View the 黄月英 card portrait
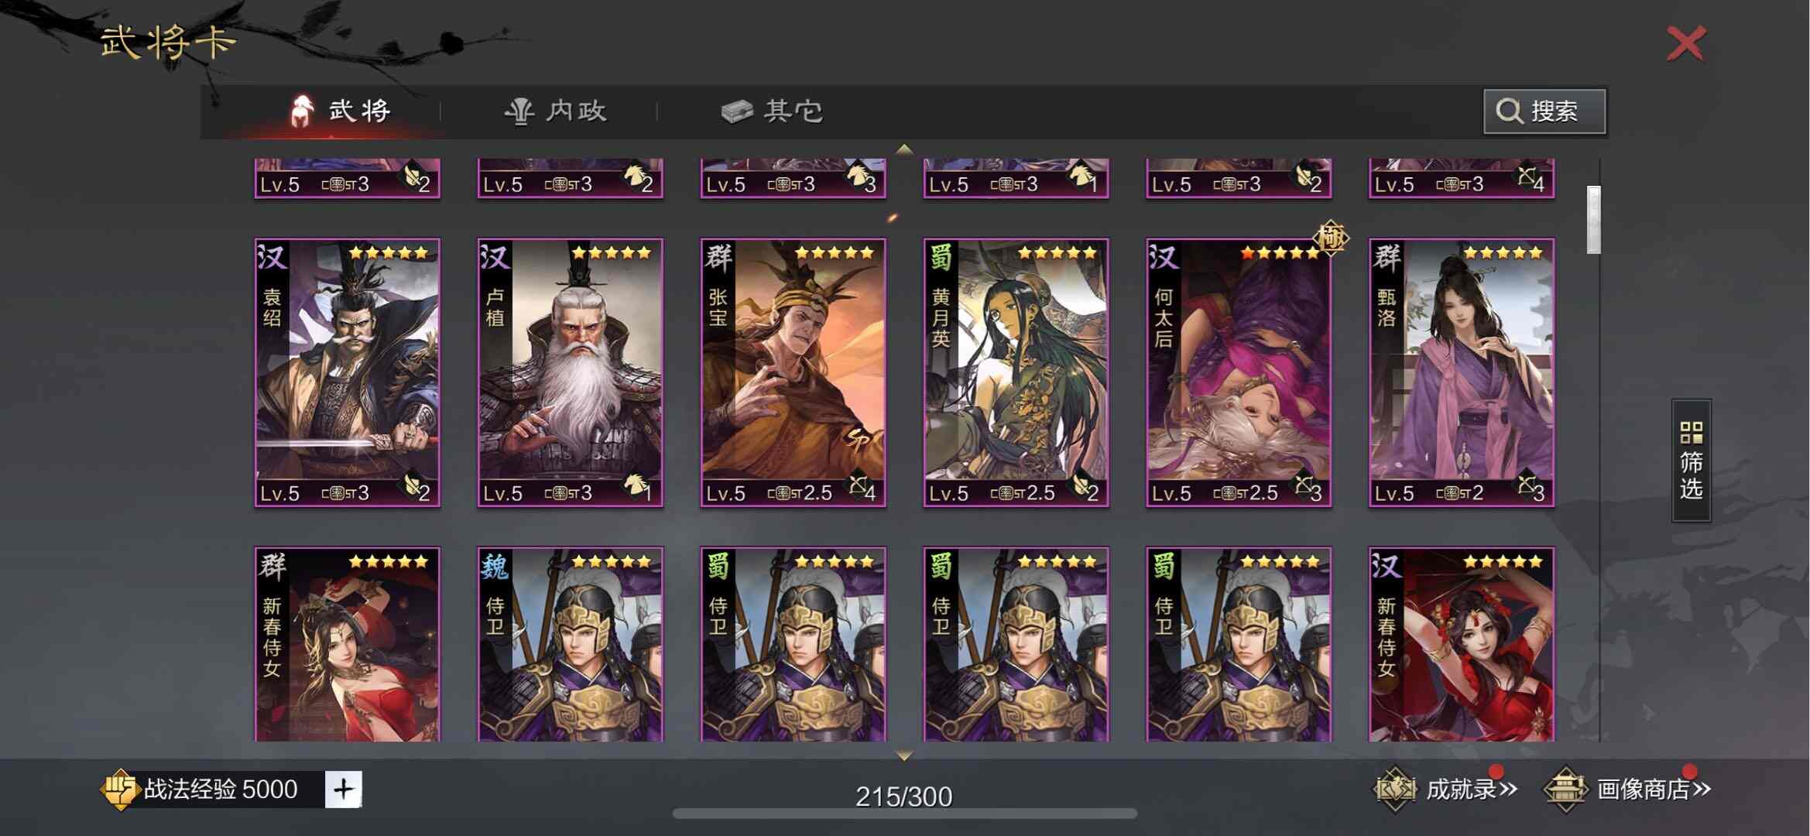 (1016, 373)
